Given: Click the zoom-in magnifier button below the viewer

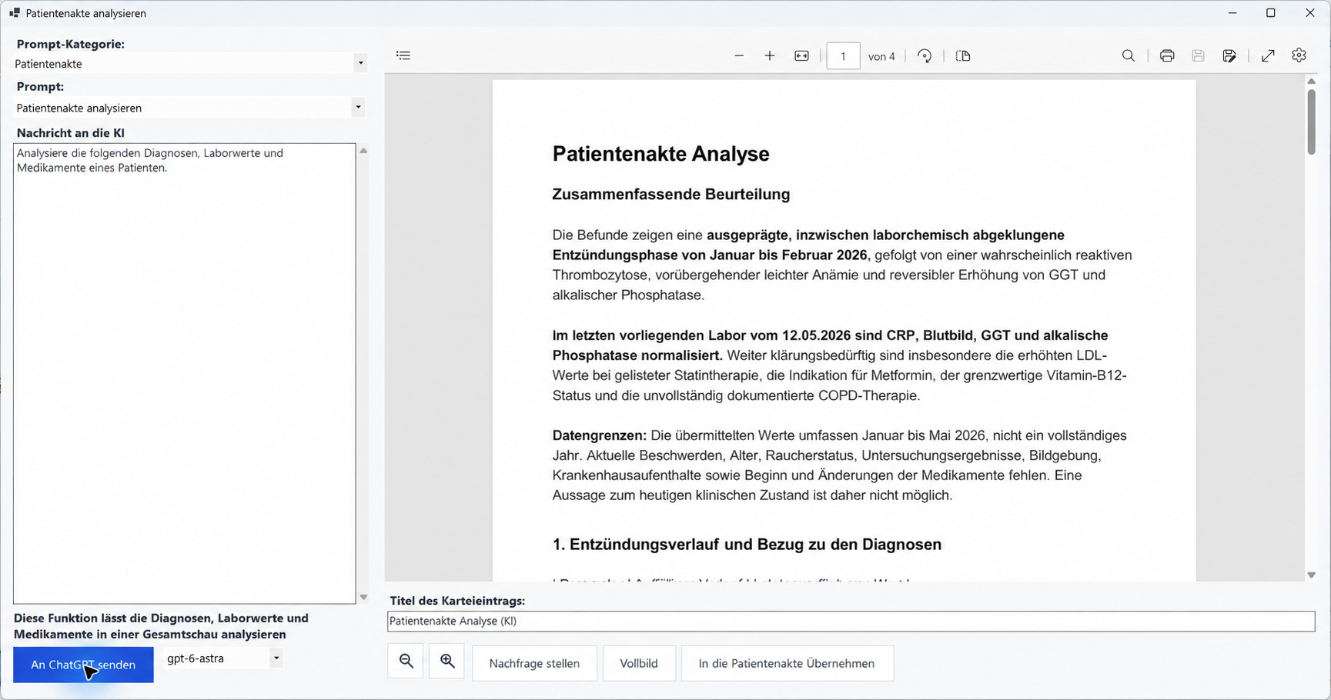Looking at the screenshot, I should click(447, 662).
